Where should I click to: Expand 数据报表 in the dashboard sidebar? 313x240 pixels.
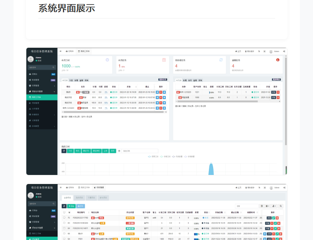(42, 114)
